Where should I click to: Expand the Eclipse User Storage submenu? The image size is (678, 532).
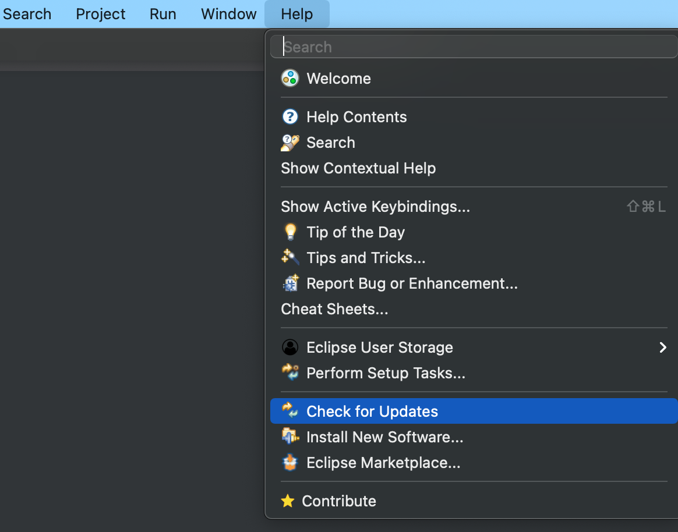pyautogui.click(x=662, y=347)
